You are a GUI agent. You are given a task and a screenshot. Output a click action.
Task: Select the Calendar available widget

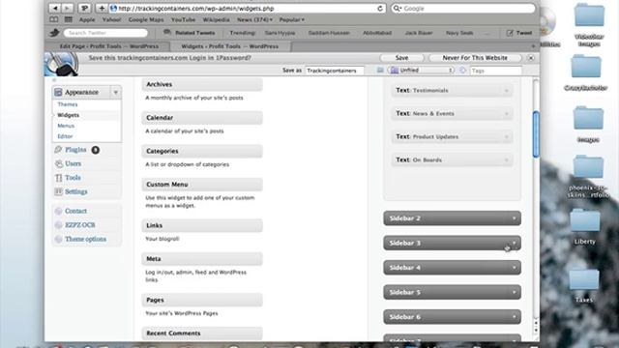pos(202,118)
